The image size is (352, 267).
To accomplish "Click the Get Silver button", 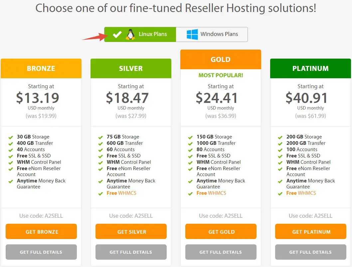I will pos(131,231).
